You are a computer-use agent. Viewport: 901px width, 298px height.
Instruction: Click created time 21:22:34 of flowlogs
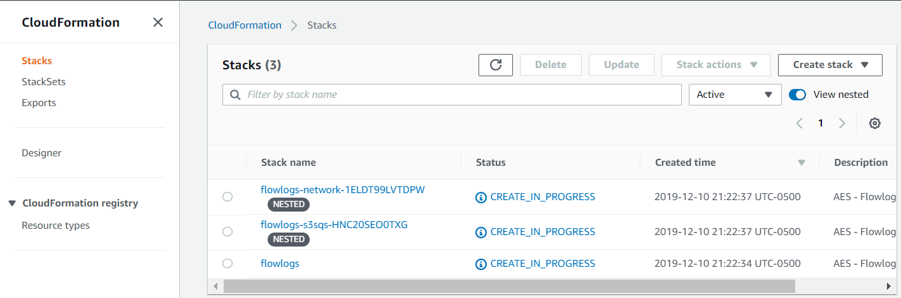[727, 264]
